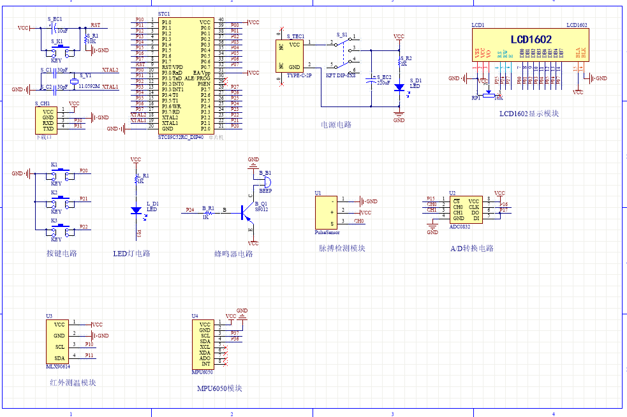
Task: Click the 'CH0' net label at PulseSensor
Action: pyautogui.click(x=359, y=221)
